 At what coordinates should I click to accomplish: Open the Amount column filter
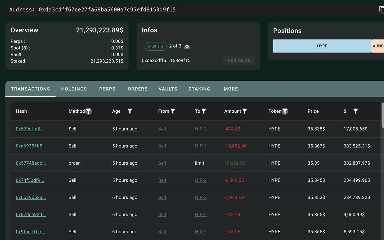click(244, 111)
